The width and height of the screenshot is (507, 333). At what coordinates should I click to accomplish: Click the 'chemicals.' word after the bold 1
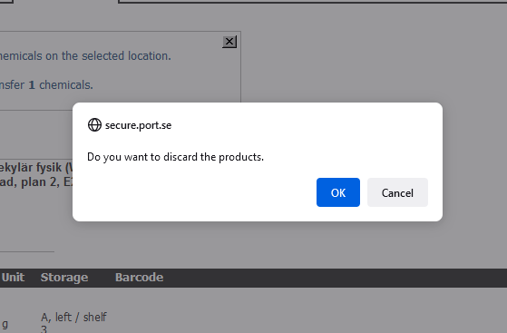coord(66,85)
